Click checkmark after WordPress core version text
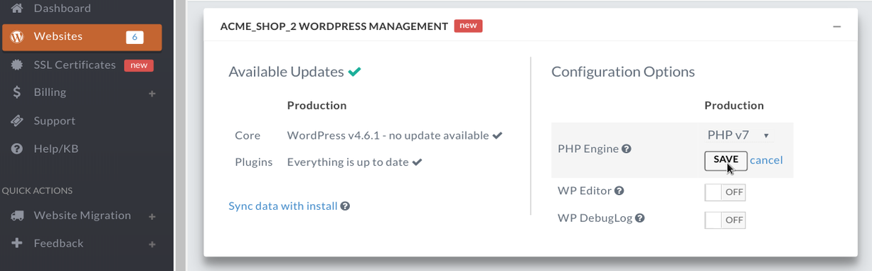Screen dimensions: 872x271 tap(498, 135)
